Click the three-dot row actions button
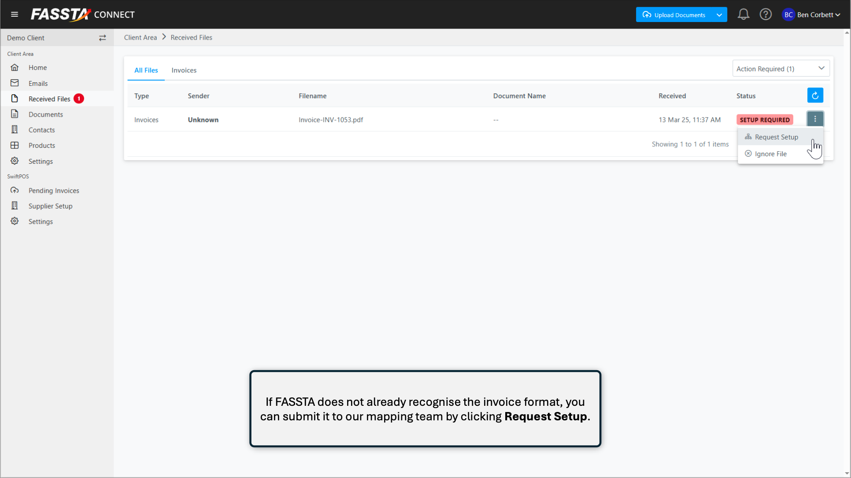The width and height of the screenshot is (851, 478). pos(815,119)
